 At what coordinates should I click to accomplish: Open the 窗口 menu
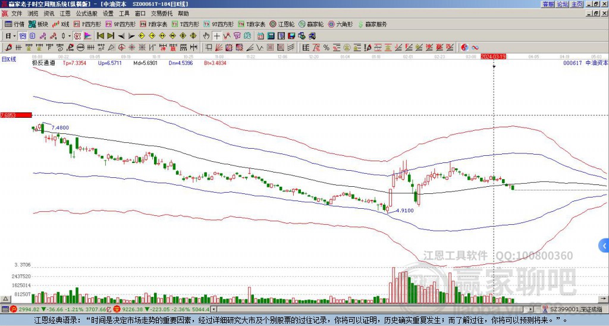[140, 14]
